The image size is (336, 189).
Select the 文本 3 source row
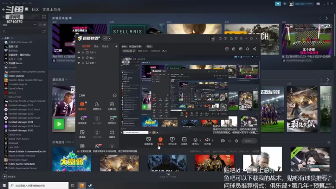(97, 52)
